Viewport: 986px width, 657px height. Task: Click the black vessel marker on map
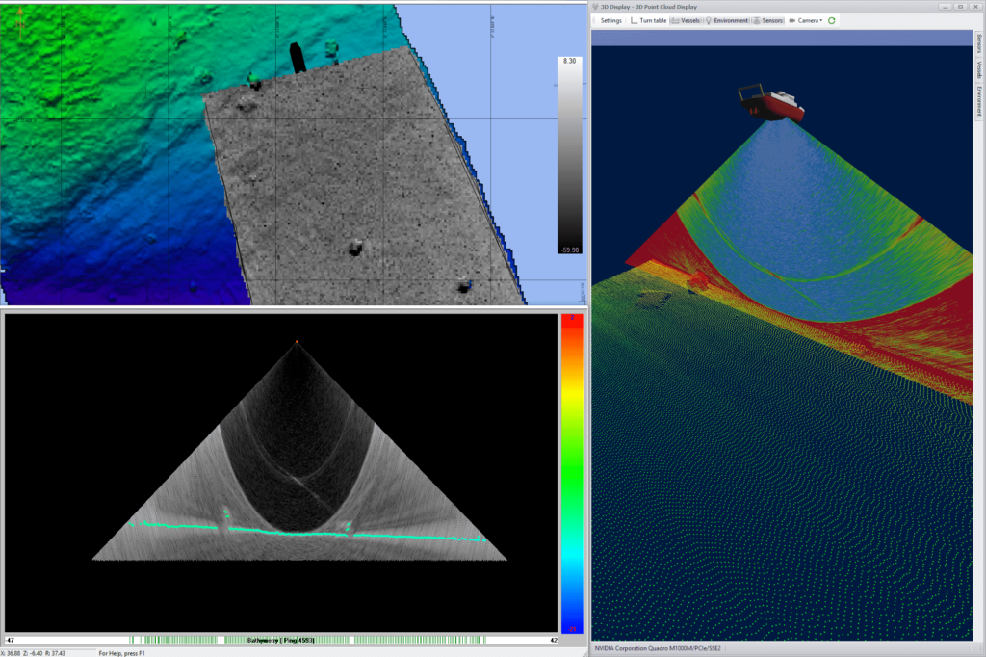click(x=298, y=58)
